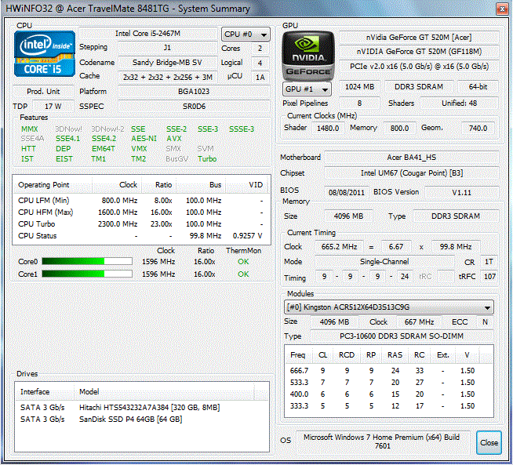Click the 64-bit bus width field

tap(478, 87)
